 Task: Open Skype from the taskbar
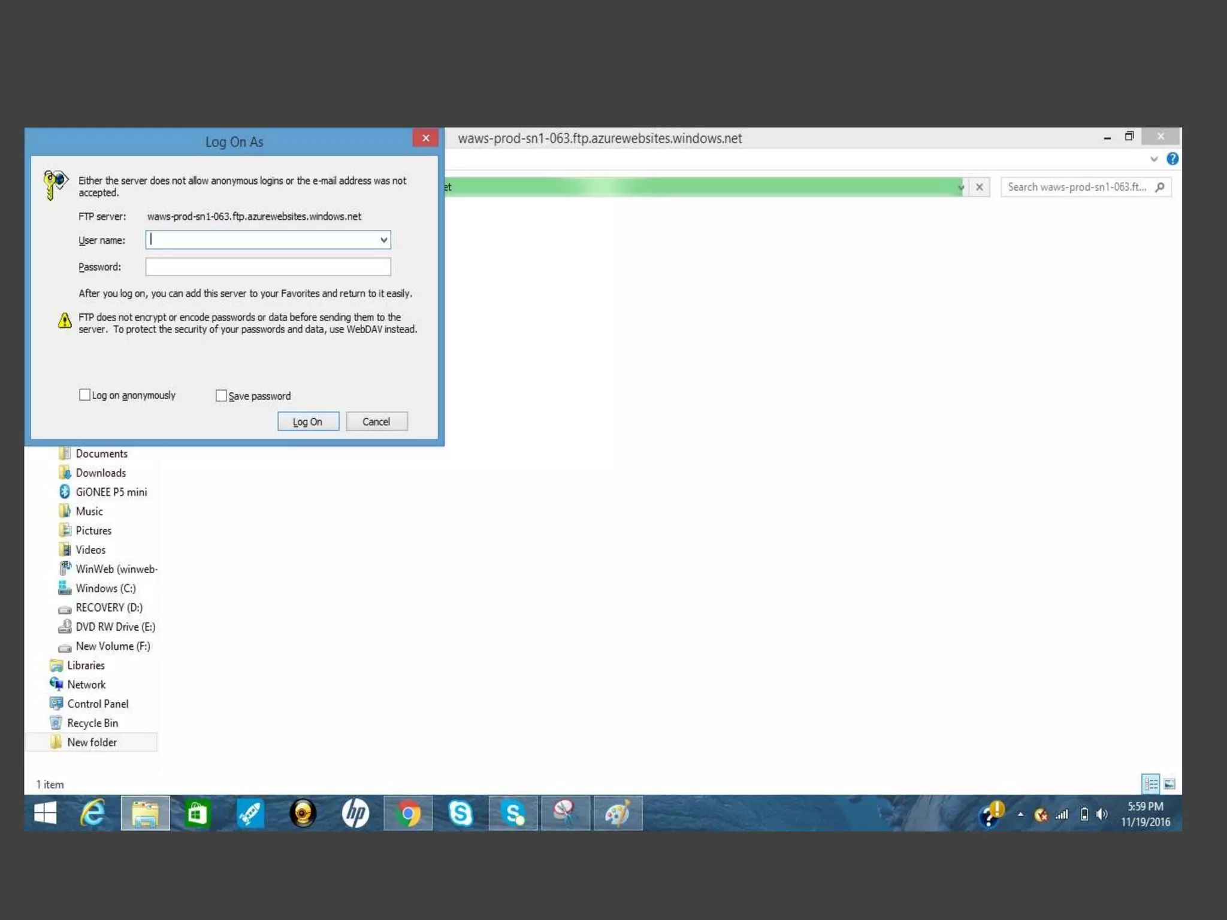pyautogui.click(x=461, y=813)
